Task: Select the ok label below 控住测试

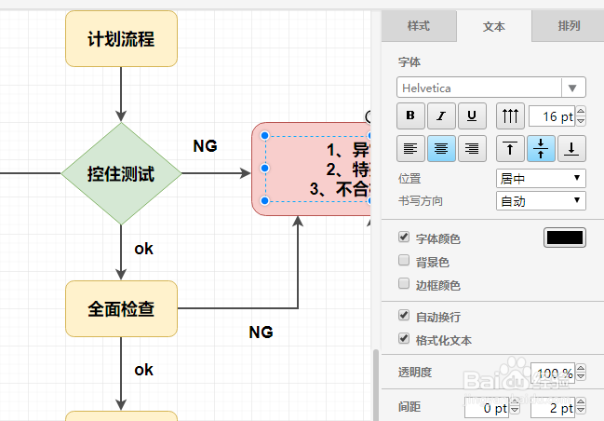Action: click(143, 249)
